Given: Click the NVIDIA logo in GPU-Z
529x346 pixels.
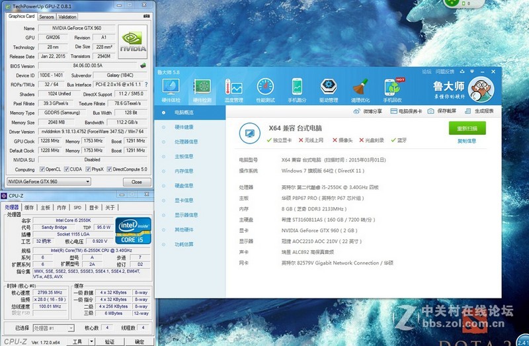Looking at the screenshot, I should [133, 42].
